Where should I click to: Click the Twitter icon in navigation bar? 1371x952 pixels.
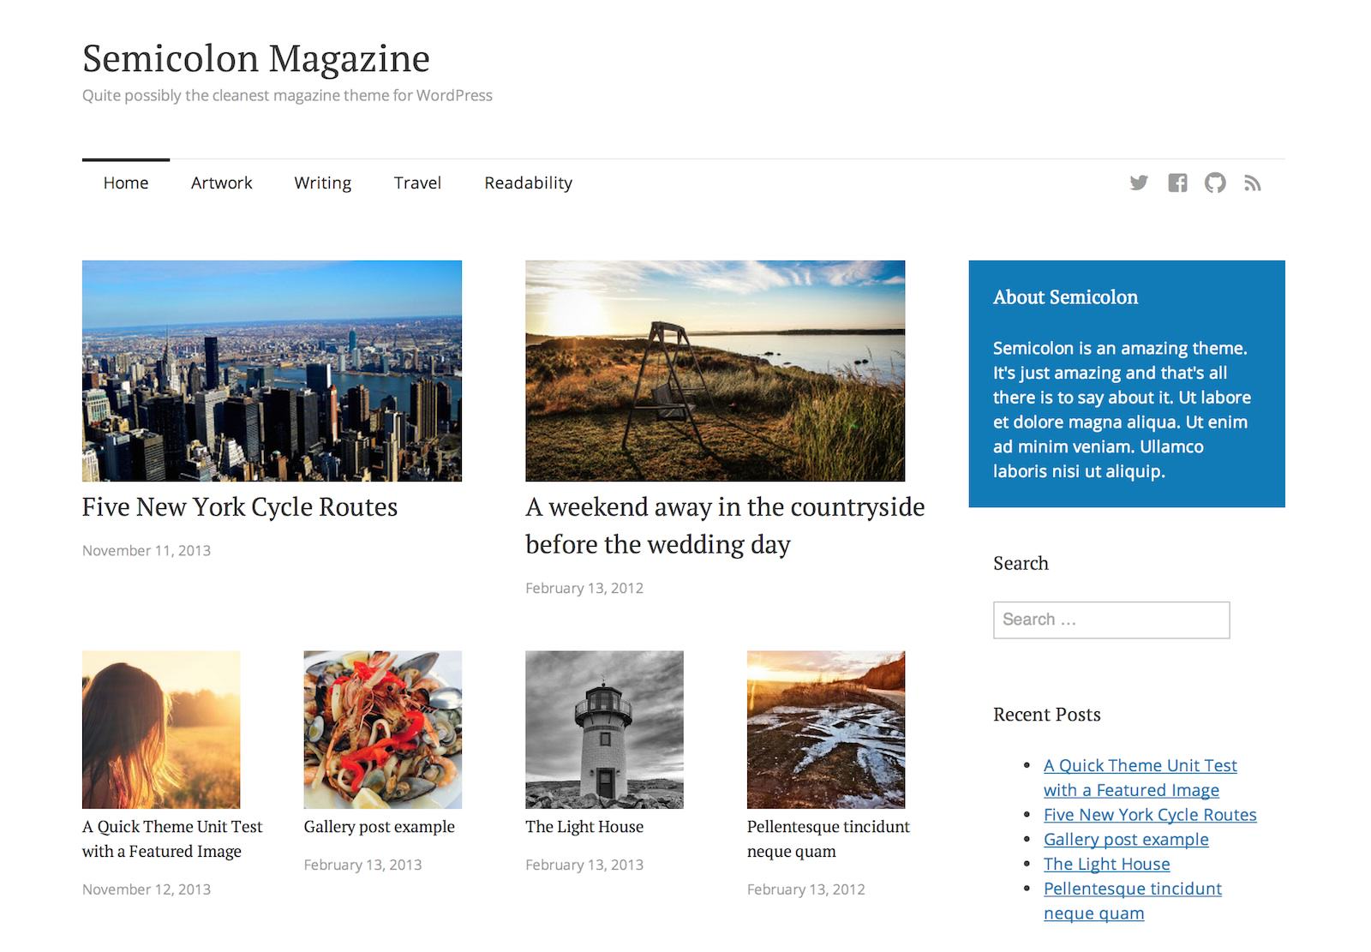click(x=1138, y=183)
